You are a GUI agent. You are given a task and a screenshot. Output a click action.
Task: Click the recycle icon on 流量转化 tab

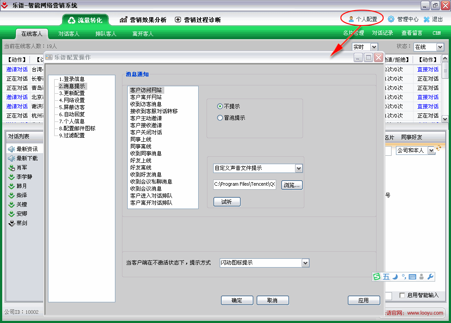coord(71,20)
